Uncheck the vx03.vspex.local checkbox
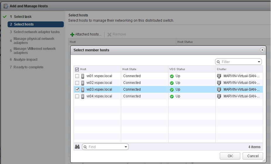Screen dimensions: 271x164 click(77, 89)
